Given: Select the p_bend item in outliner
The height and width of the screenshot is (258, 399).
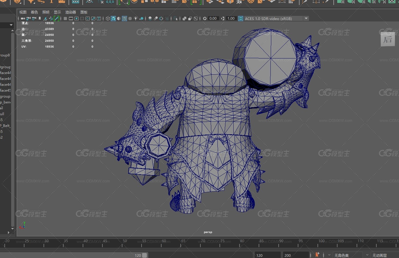Looking at the screenshot, I should 5,102.
